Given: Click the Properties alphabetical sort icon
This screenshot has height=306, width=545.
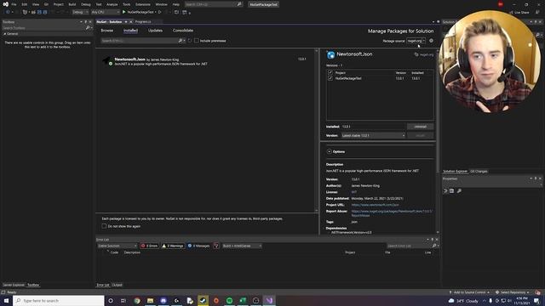Looking at the screenshot, I should 452,190.
